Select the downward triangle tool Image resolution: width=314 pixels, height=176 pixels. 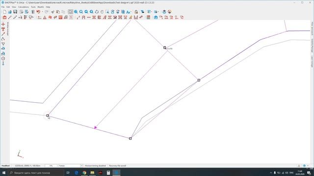3,44
